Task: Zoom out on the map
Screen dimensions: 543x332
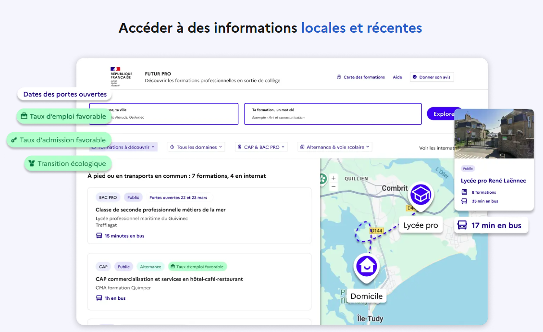Action: tap(333, 186)
